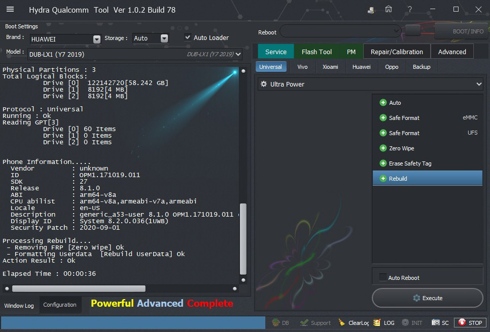
Task: Click the gear icon next to Ultra Power
Action: pyautogui.click(x=264, y=84)
